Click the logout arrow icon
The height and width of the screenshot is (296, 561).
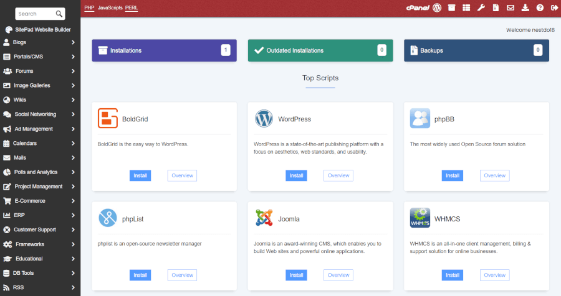click(554, 7)
